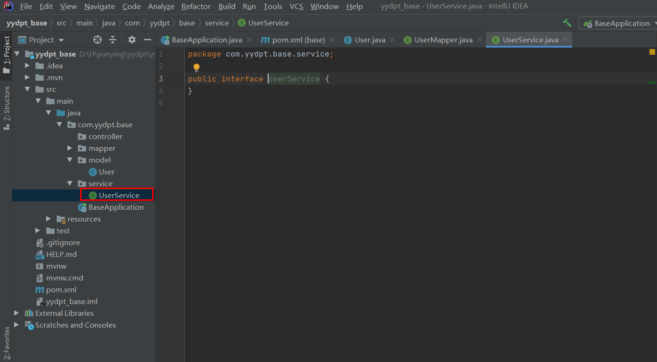Open the Refactor menu
This screenshot has width=657, height=362.
click(x=196, y=6)
